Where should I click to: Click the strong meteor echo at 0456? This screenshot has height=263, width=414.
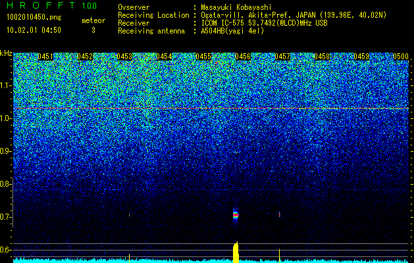(x=236, y=215)
